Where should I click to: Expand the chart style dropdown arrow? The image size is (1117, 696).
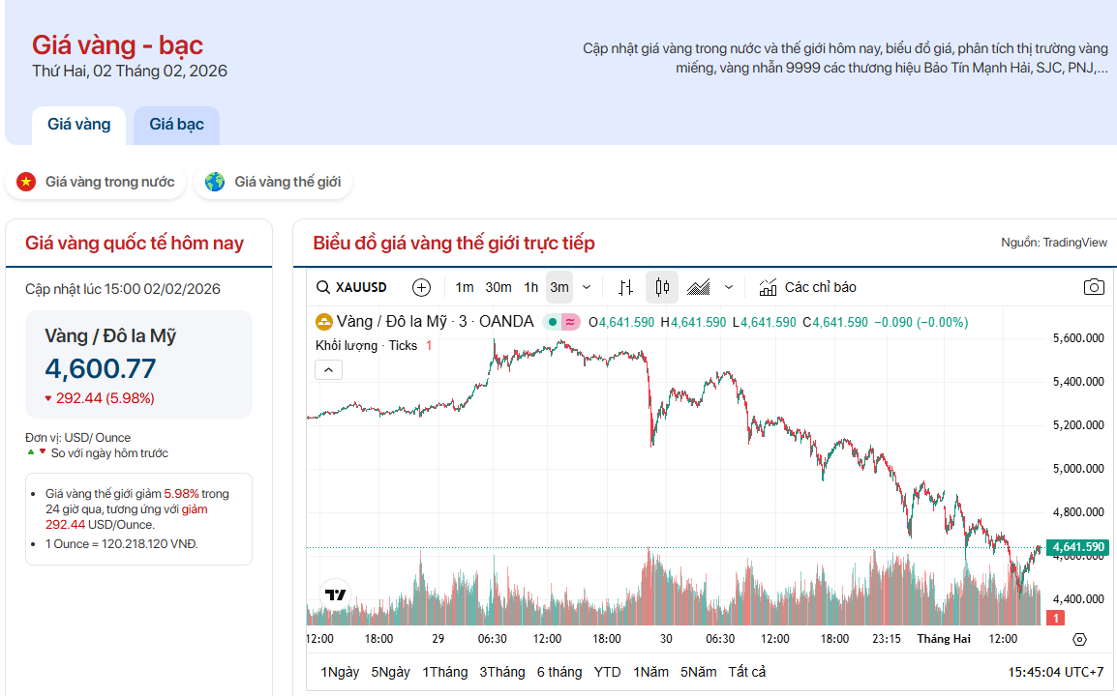[729, 287]
